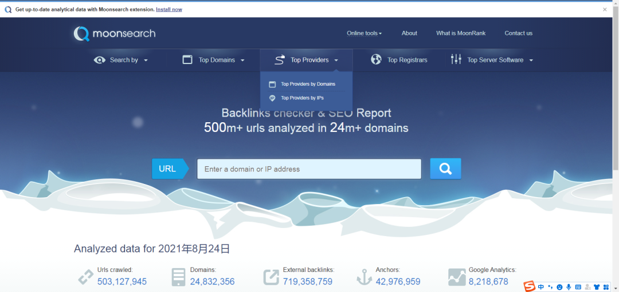Expand the Online tools dropdown

tap(364, 33)
